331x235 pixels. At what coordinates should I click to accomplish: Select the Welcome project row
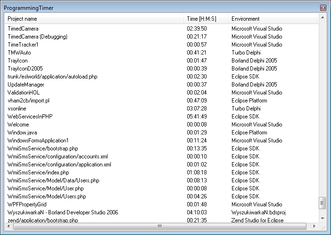click(161, 125)
